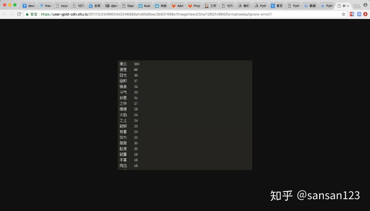Viewport: 370px width, 211px height.
Task: Switch to the View tab
Action: pyautogui.click(x=46, y=6)
